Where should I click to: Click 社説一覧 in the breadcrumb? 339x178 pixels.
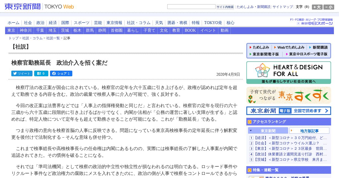pos(53,38)
